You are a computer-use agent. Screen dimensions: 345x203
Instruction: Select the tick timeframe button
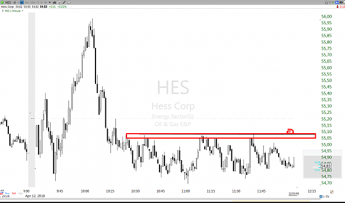coord(18,3)
